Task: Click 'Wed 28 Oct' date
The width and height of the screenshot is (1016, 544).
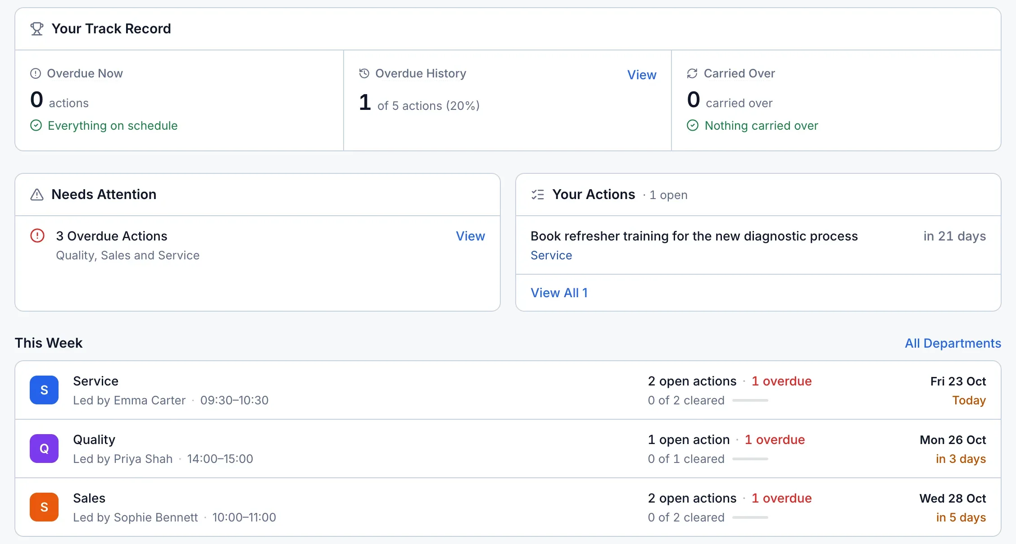Action: pyautogui.click(x=952, y=499)
